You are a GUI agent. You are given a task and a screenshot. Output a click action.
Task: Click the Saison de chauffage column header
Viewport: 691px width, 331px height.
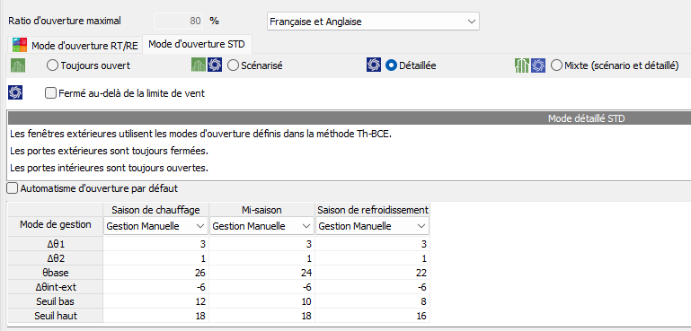click(155, 210)
